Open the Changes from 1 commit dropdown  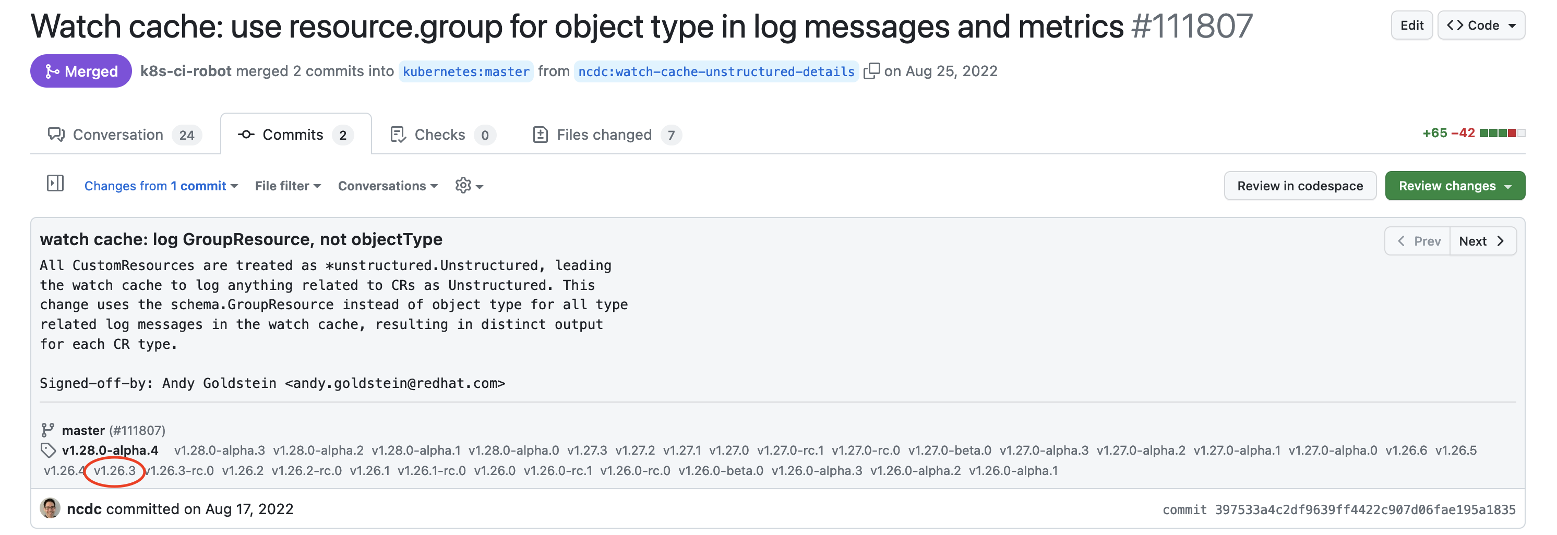161,186
